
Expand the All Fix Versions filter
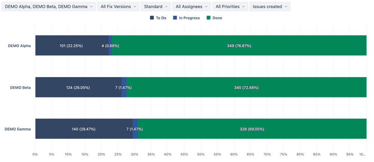coord(118,7)
